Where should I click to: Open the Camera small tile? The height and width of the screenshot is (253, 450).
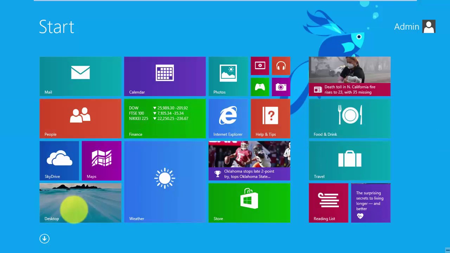pyautogui.click(x=281, y=87)
